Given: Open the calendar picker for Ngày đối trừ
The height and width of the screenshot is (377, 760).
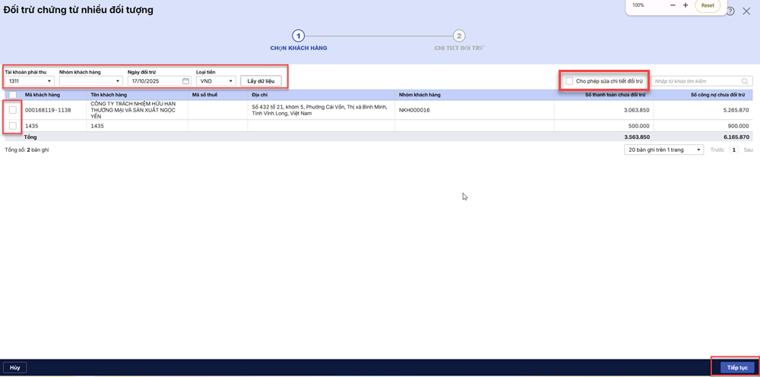Looking at the screenshot, I should [x=185, y=81].
